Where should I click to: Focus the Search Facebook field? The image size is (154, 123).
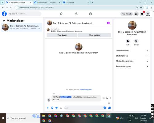pyautogui.click(x=25, y=14)
